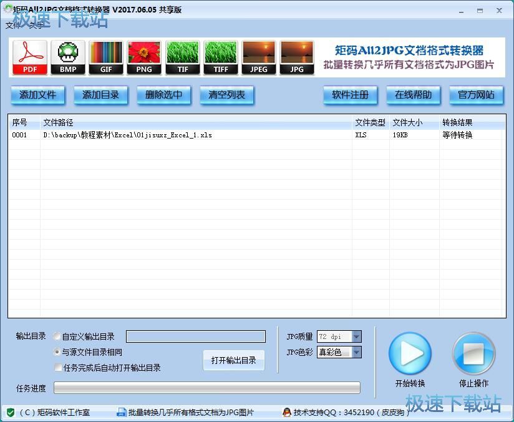Select the JPEG format icon
The image size is (514, 422).
(259, 56)
